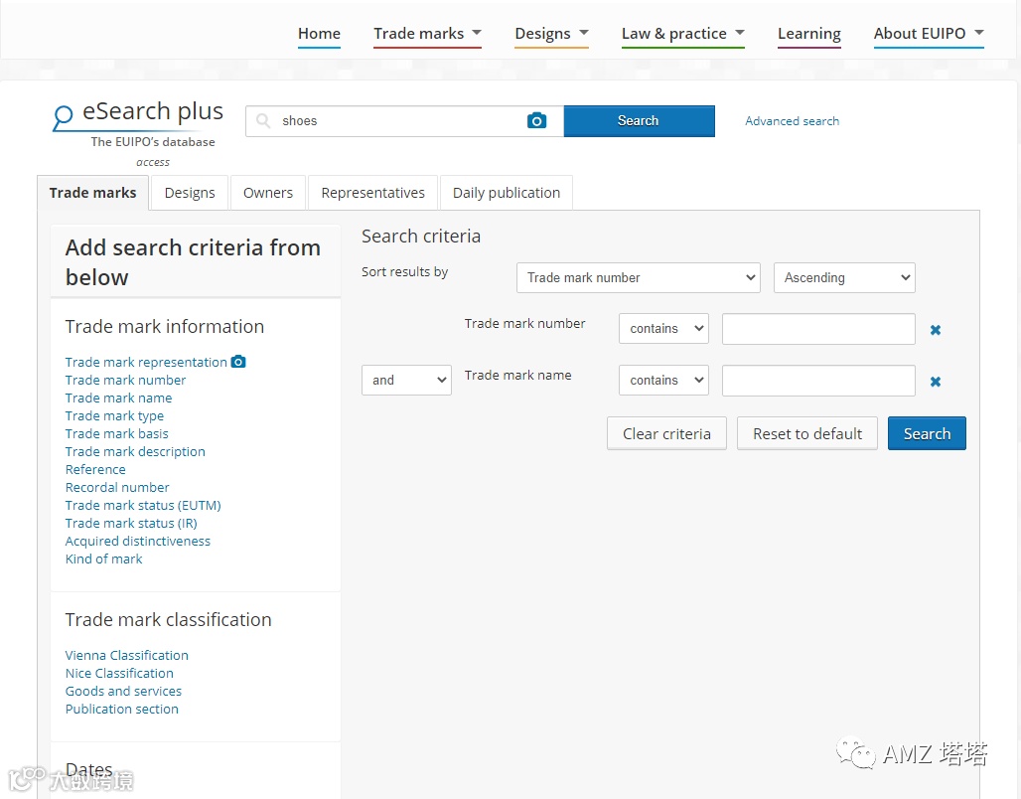This screenshot has width=1021, height=799.
Task: Add Vienna Classification criterion
Action: tap(126, 656)
